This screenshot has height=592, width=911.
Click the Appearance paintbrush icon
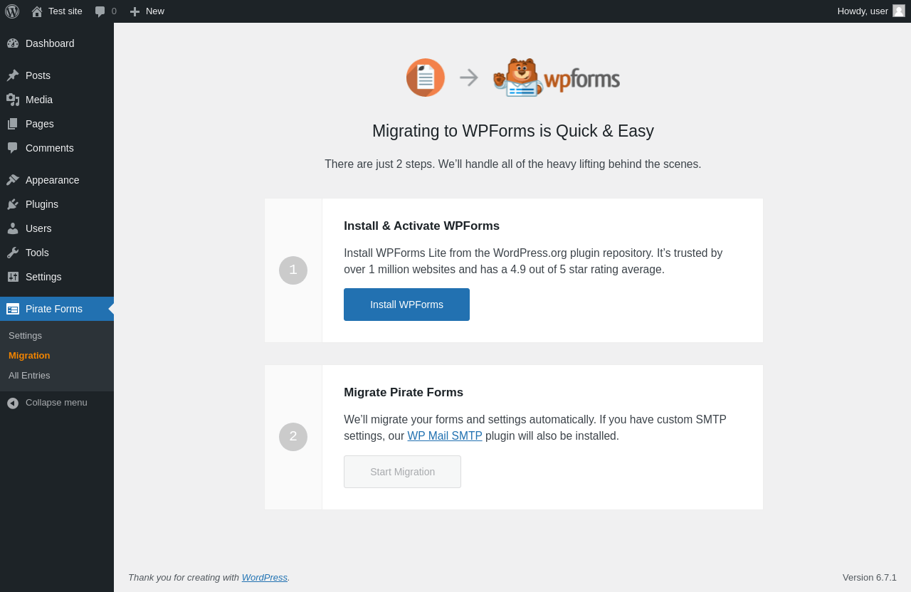coord(13,180)
